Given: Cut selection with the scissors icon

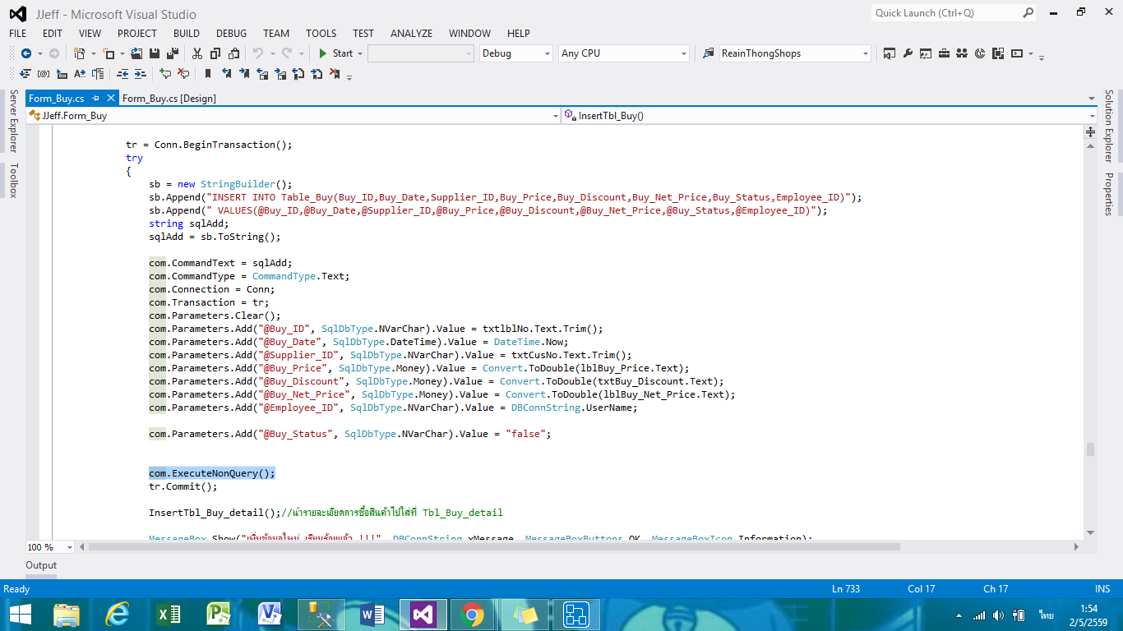Looking at the screenshot, I should click(x=197, y=53).
